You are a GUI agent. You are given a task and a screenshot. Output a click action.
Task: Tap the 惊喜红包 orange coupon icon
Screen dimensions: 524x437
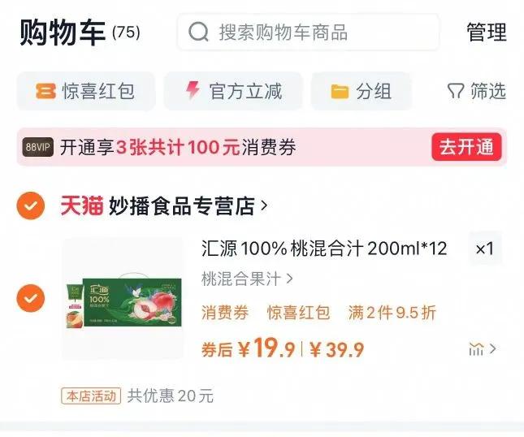(x=45, y=91)
